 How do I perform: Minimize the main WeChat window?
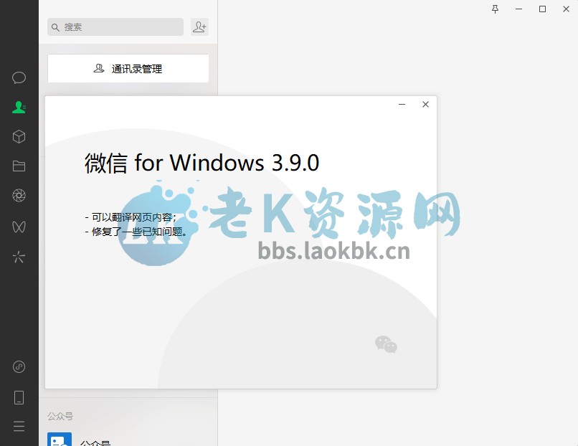click(x=518, y=9)
